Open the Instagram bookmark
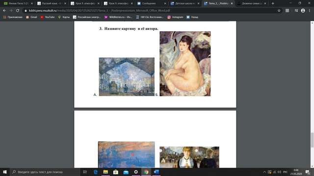Image resolution: width=314 pixels, height=176 pixels. [176, 17]
